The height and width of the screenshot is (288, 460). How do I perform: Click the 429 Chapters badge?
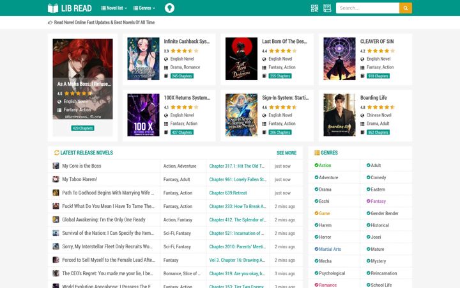coord(82,128)
